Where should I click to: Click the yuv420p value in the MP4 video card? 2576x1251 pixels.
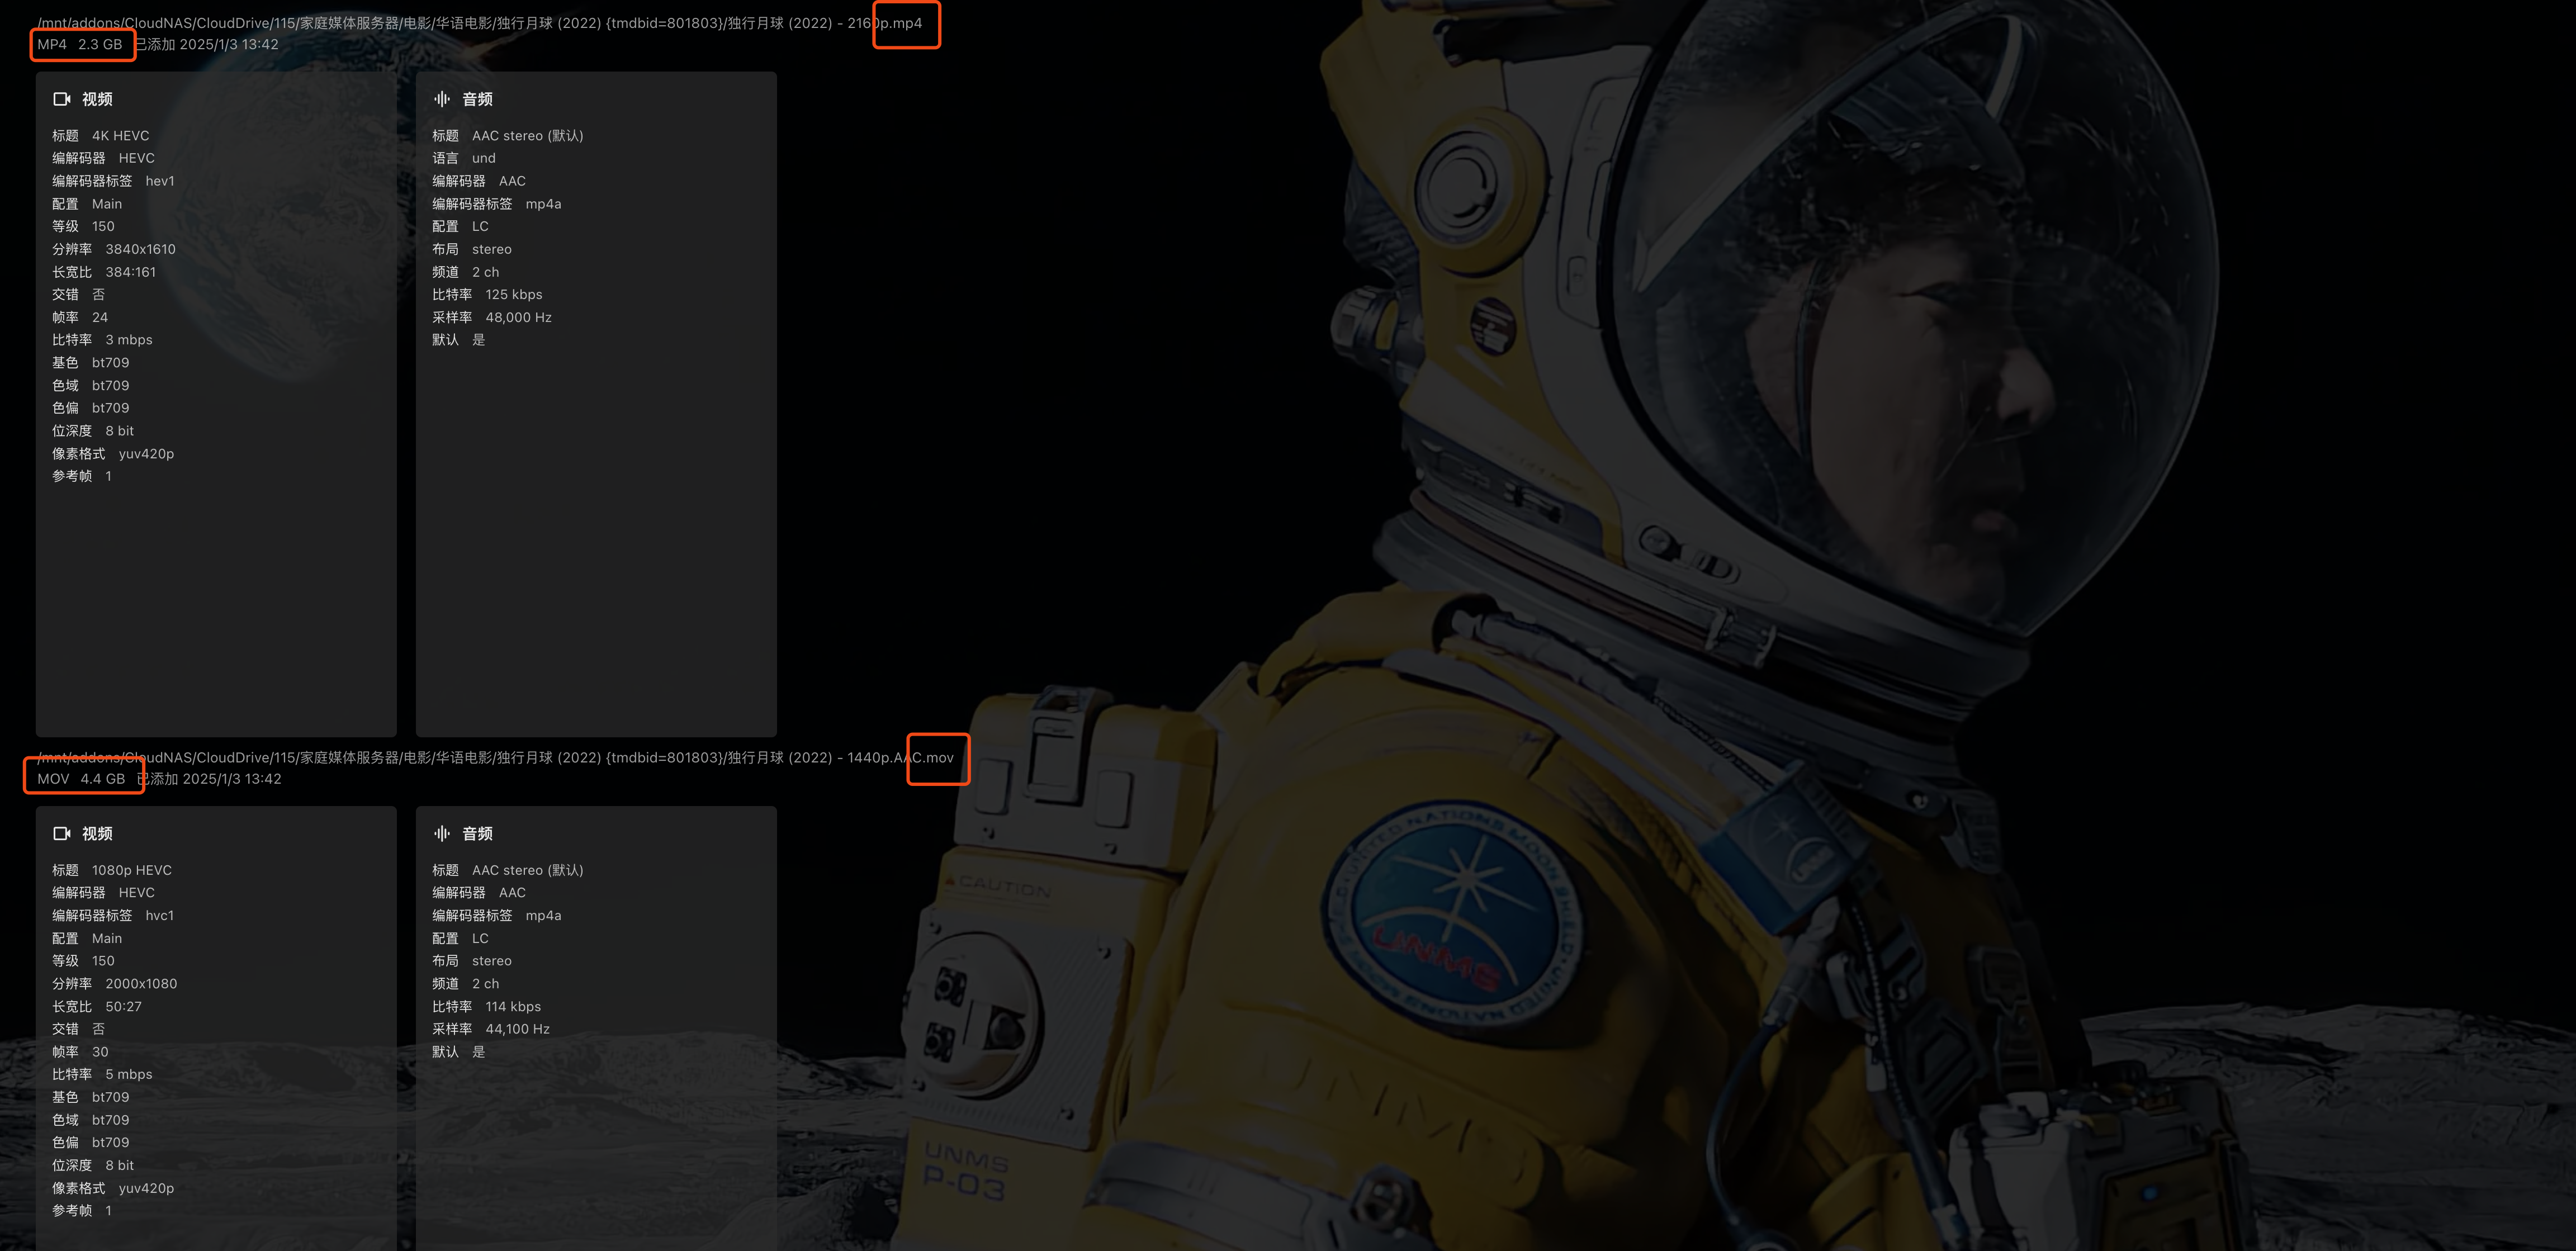click(146, 454)
